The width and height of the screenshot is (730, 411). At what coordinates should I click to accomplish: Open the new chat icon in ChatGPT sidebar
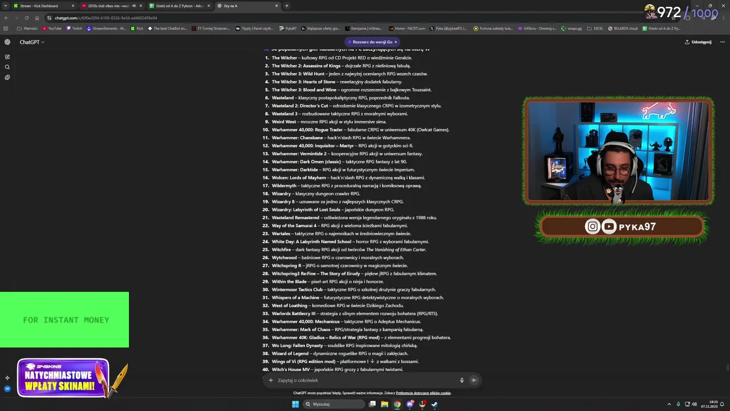(7, 57)
